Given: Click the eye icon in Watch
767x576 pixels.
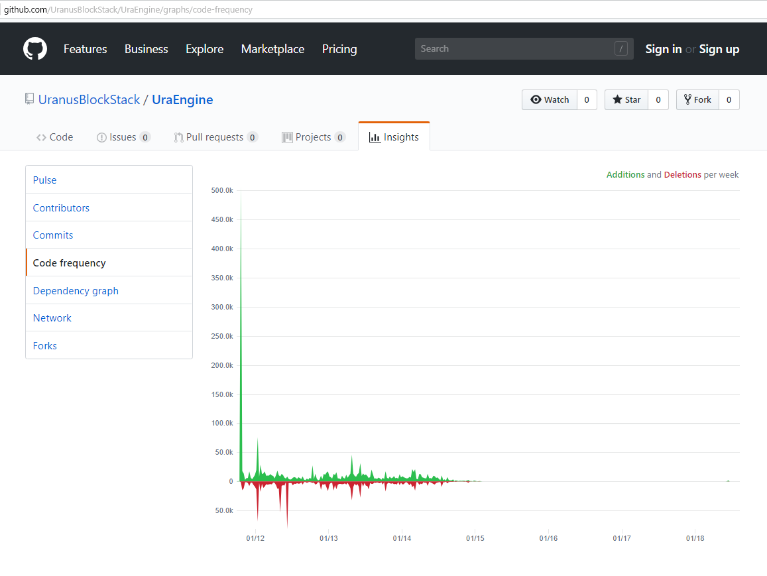Looking at the screenshot, I should (536, 99).
